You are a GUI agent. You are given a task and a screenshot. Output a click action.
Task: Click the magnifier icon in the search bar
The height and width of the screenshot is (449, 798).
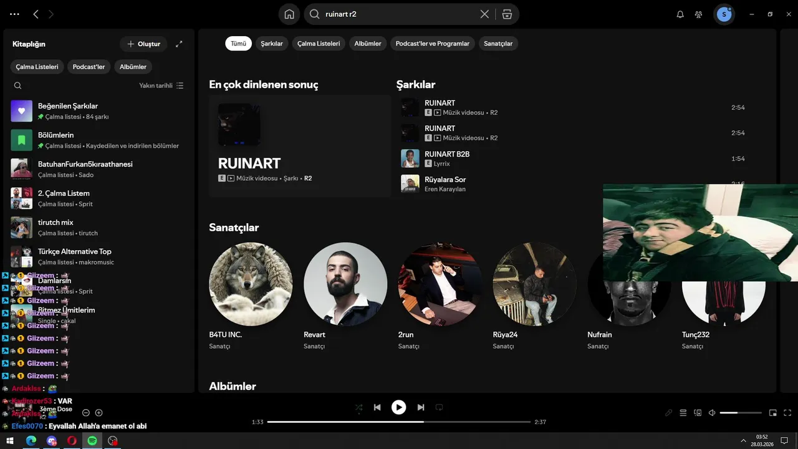pos(315,14)
